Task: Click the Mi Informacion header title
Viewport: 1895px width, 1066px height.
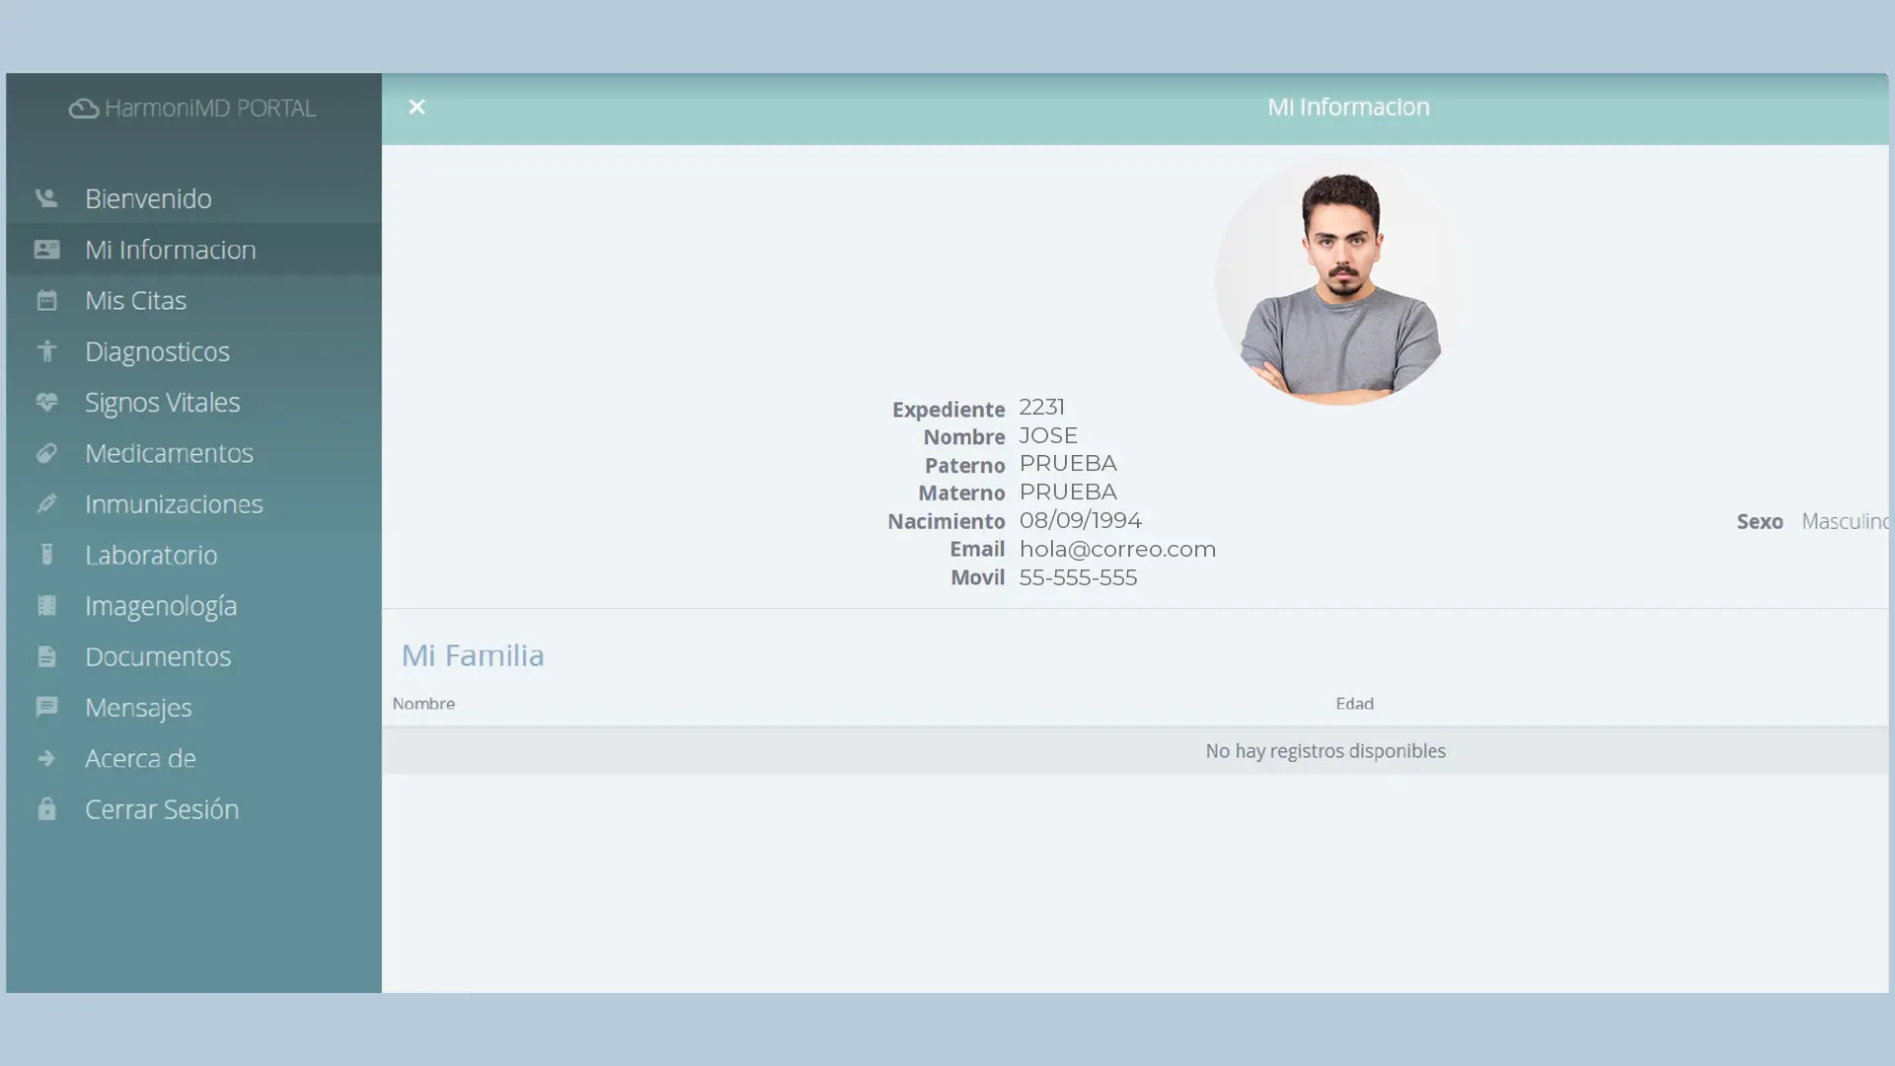Action: [x=1348, y=107]
